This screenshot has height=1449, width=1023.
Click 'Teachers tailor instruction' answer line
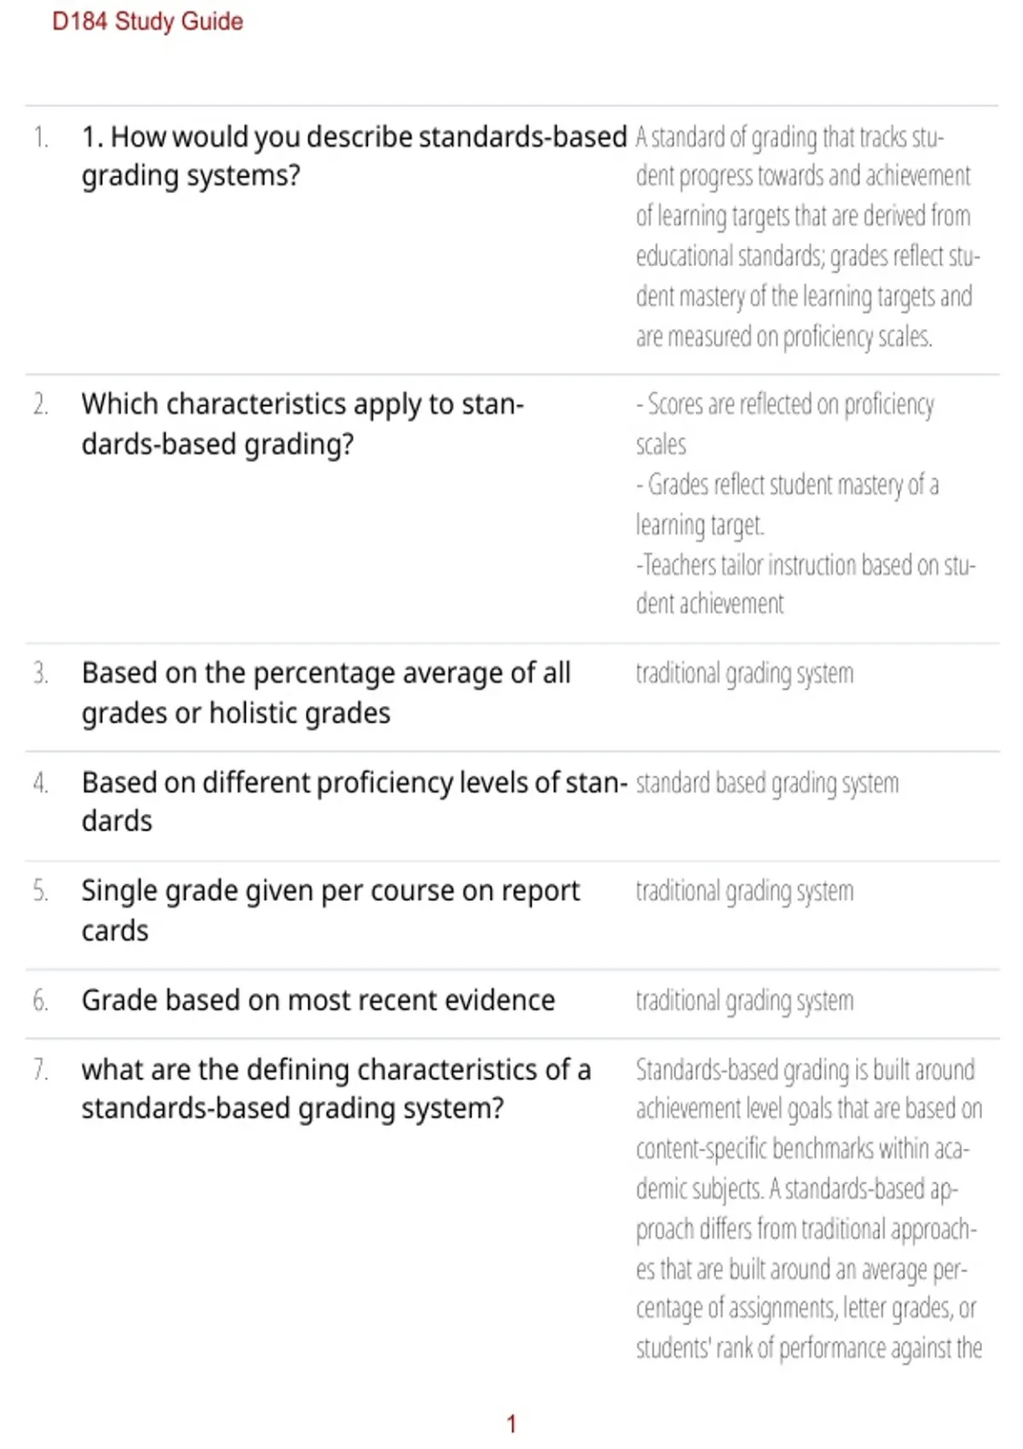[806, 584]
